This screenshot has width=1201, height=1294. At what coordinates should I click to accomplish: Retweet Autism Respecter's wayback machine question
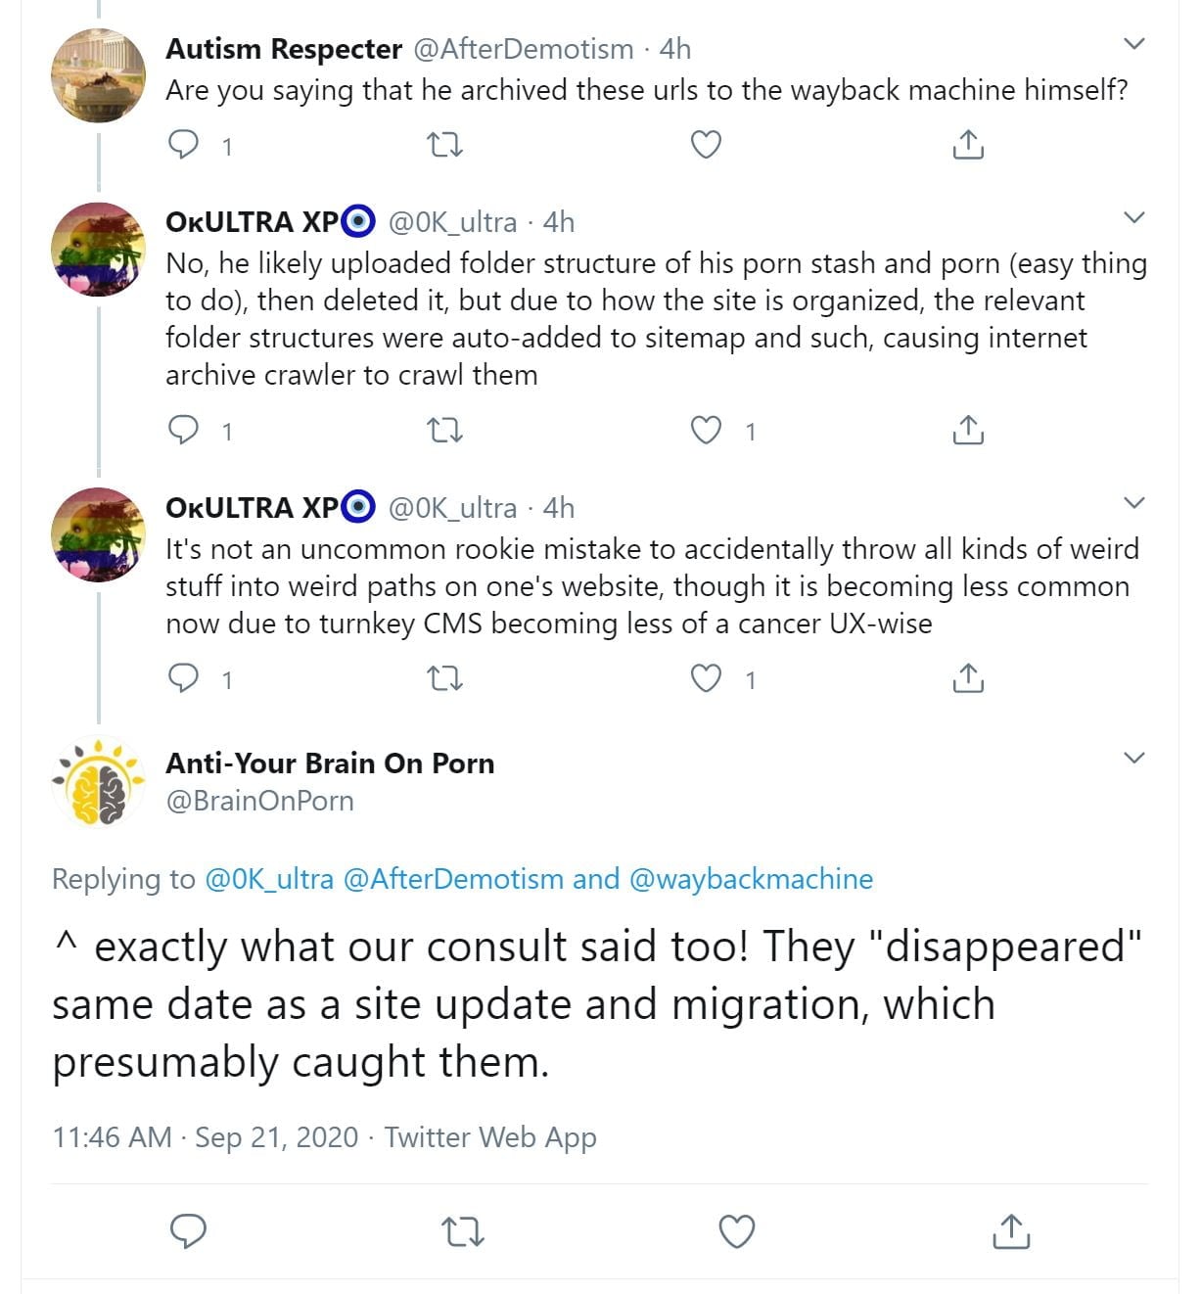coord(445,146)
